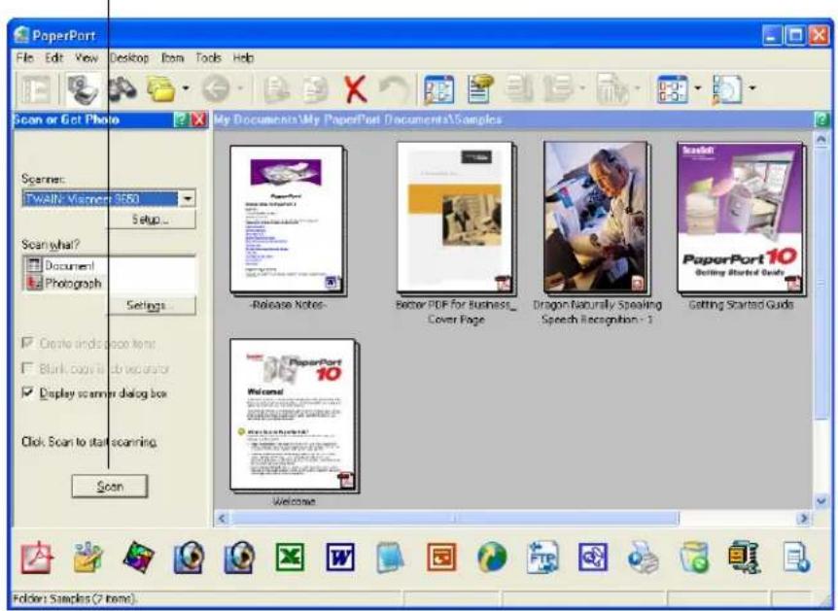This screenshot has height=611, width=838.
Task: Click the help icon on the Samples folder header
Action: (821, 119)
